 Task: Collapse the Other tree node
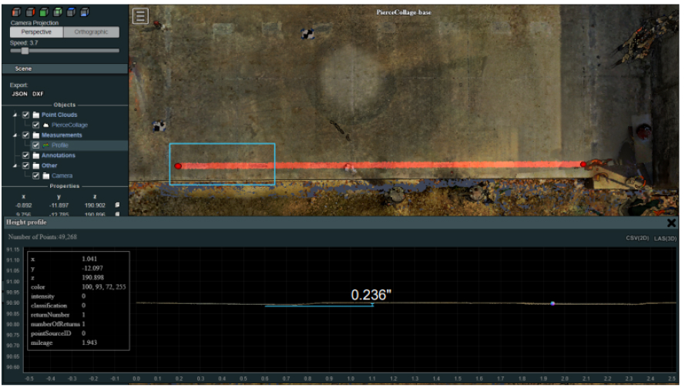(15, 165)
